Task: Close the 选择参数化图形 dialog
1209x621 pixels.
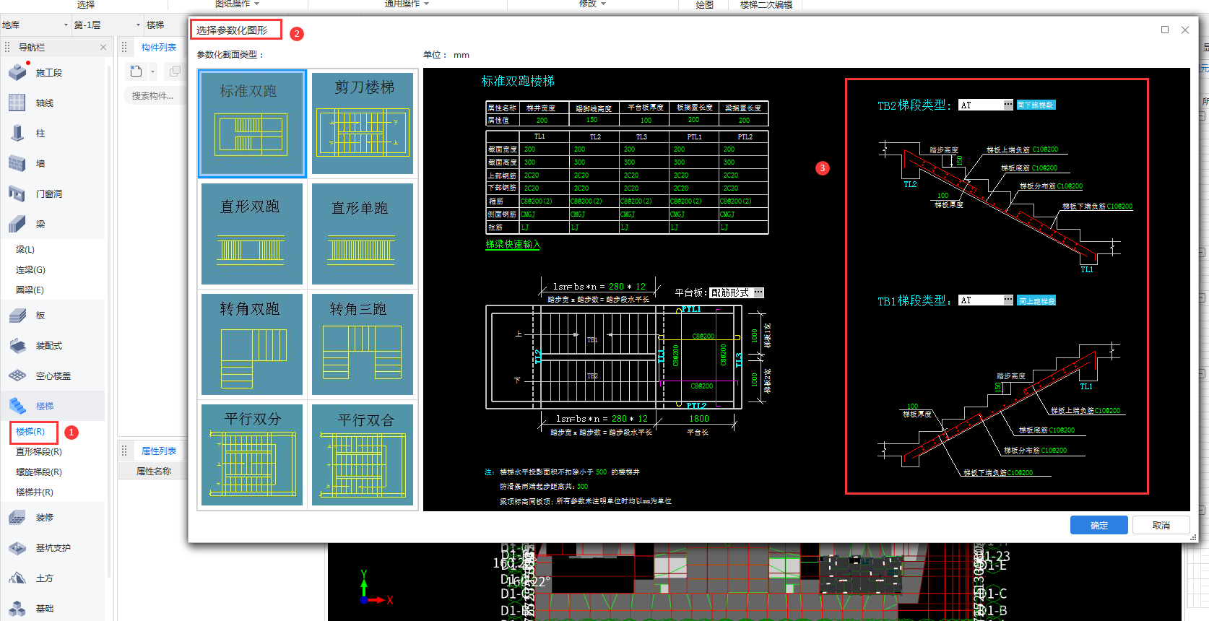Action: point(1185,30)
